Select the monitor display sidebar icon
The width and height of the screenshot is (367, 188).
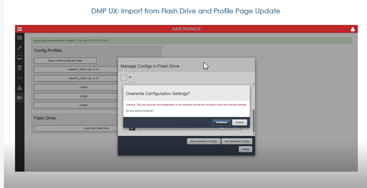coord(20,58)
